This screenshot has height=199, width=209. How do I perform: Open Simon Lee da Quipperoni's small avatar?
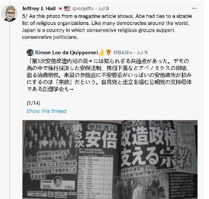point(30,53)
